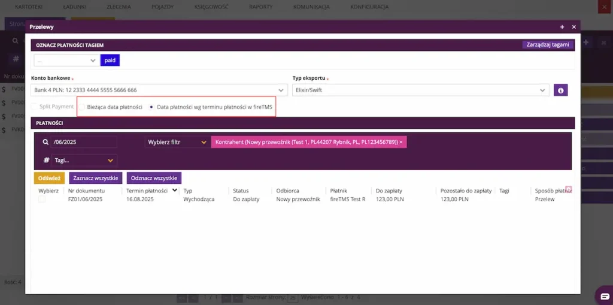Click the hashtag icon beside Tagi
The image size is (613, 305).
tap(46, 160)
